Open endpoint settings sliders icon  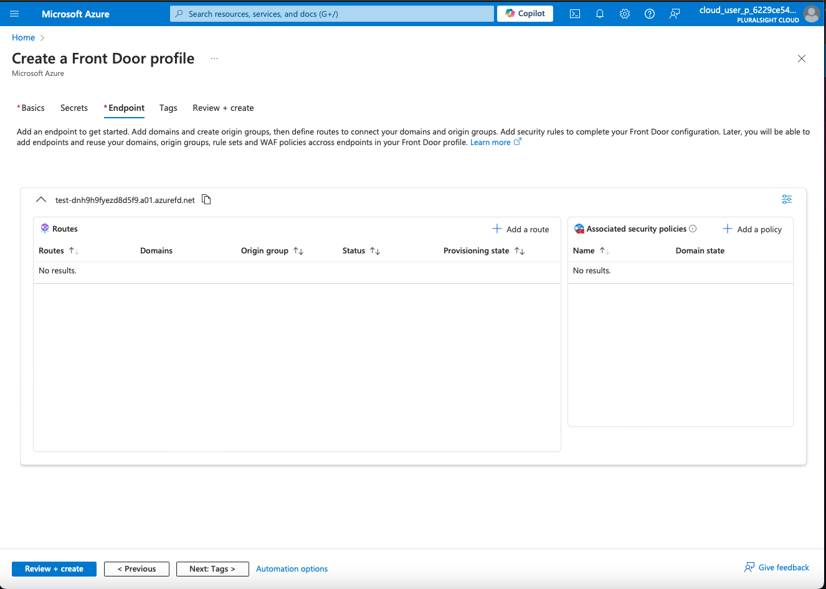tap(787, 199)
